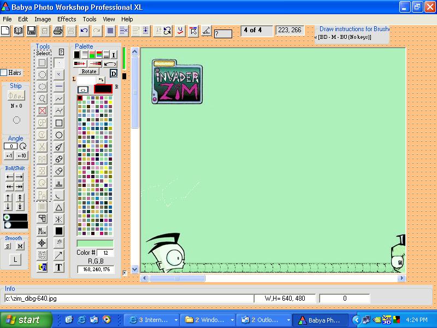Toggle Smooth S option
This screenshot has width=437, height=328.
(8, 246)
